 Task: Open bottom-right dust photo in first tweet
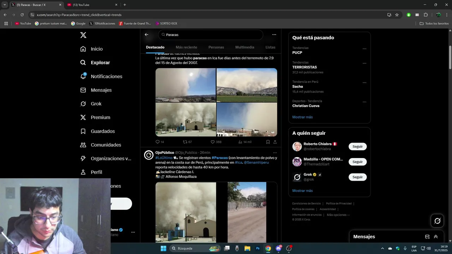pyautogui.click(x=247, y=120)
